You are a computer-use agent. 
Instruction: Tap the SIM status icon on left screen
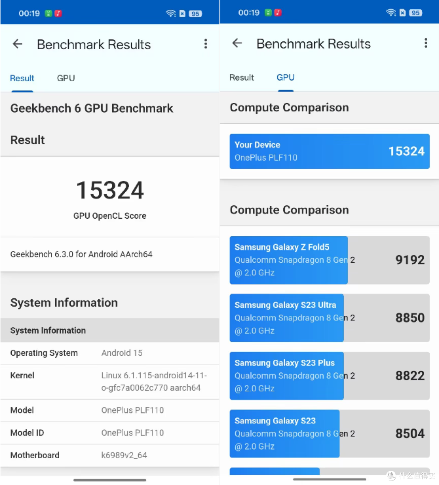(182, 13)
